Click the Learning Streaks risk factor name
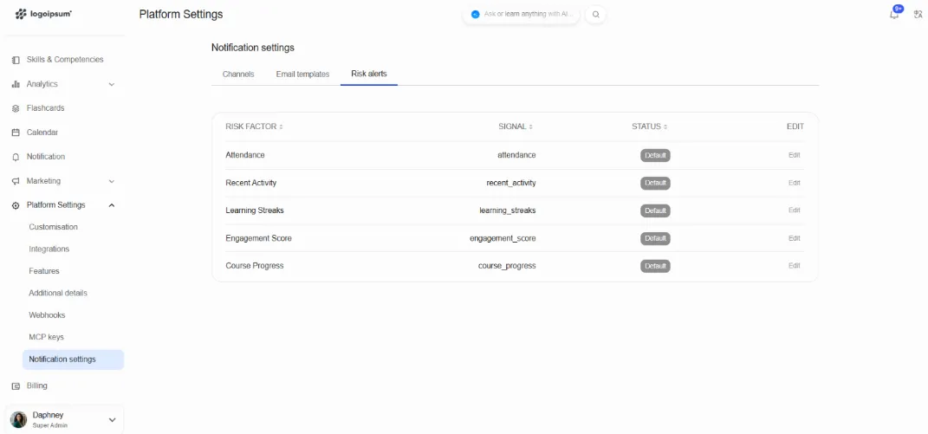Image resolution: width=928 pixels, height=434 pixels. point(255,211)
